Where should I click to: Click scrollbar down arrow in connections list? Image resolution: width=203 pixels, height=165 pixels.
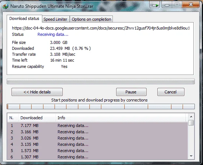[x=191, y=156]
